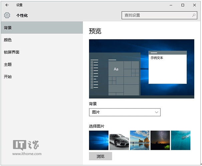Close the 设置 window

[195, 5]
